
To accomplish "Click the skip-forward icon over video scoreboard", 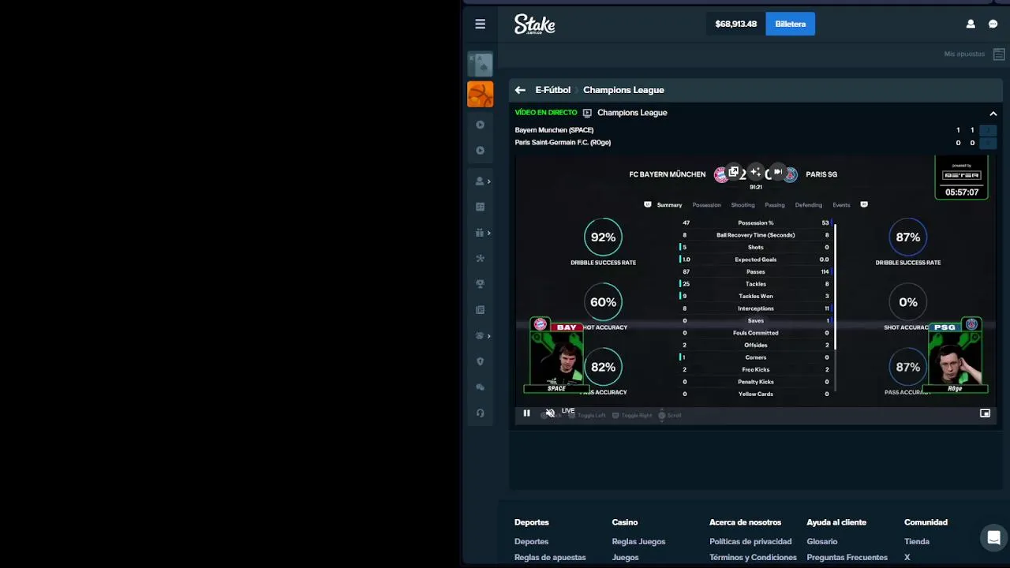I will pos(777,172).
